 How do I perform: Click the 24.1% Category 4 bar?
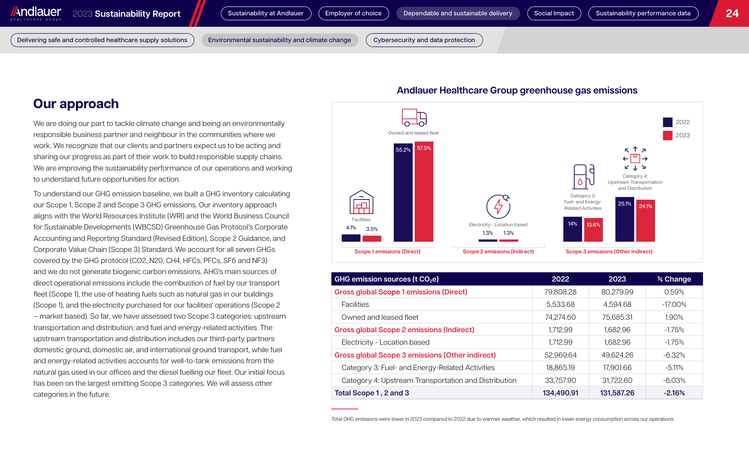pyautogui.click(x=646, y=221)
